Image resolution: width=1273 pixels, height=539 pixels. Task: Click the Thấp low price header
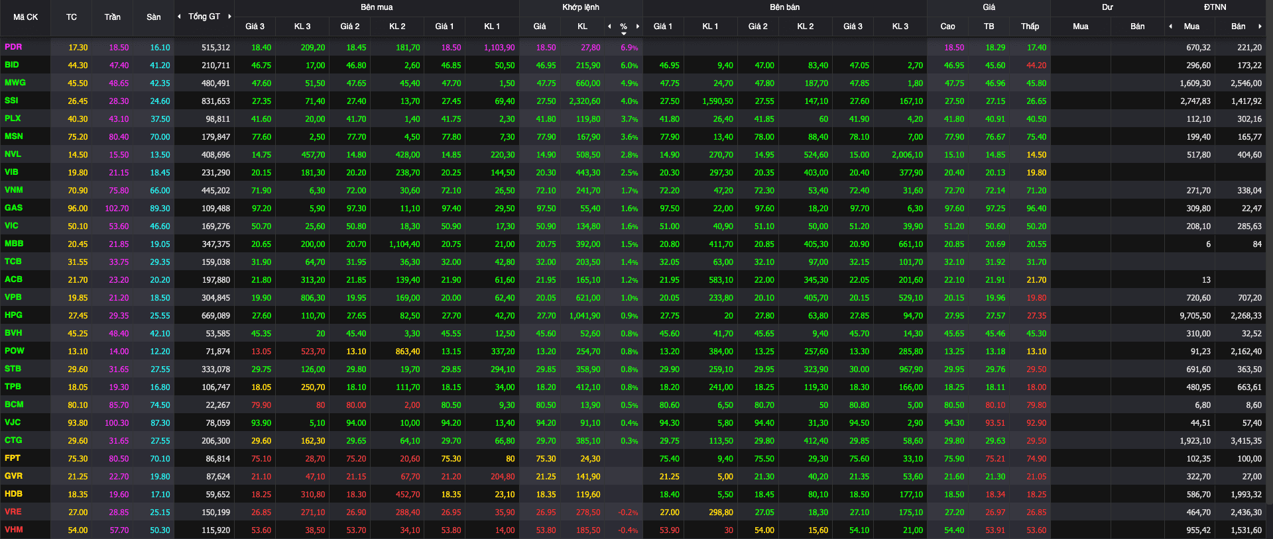tap(1030, 26)
